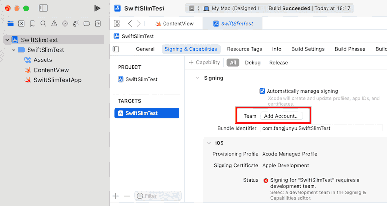Collapse the SwiftSlimTest folder group
Image resolution: width=387 pixels, height=206 pixels.
(14, 50)
